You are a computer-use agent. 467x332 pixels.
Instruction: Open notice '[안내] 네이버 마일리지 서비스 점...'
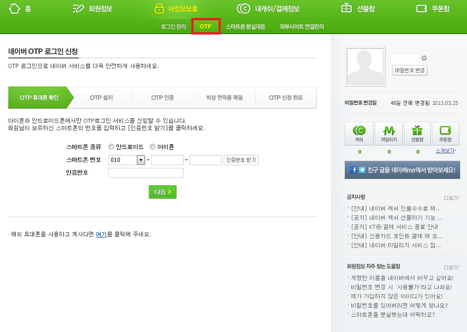396,245
